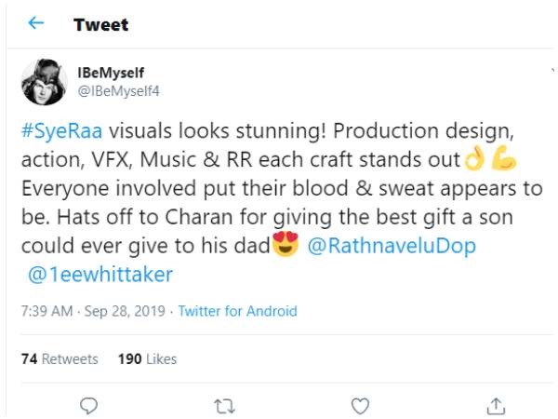The image size is (558, 419).
Task: Click the 7:39 AM timestamp
Action: pyautogui.click(x=46, y=311)
